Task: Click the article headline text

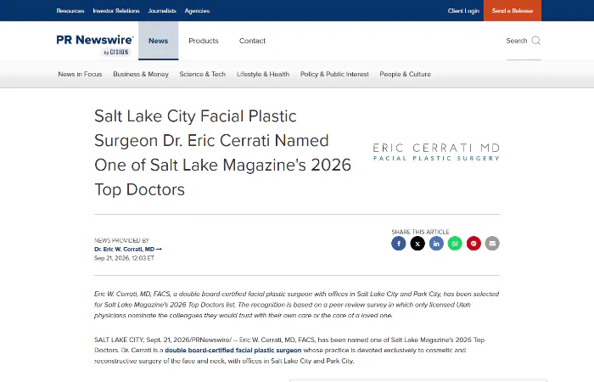Action: (222, 152)
